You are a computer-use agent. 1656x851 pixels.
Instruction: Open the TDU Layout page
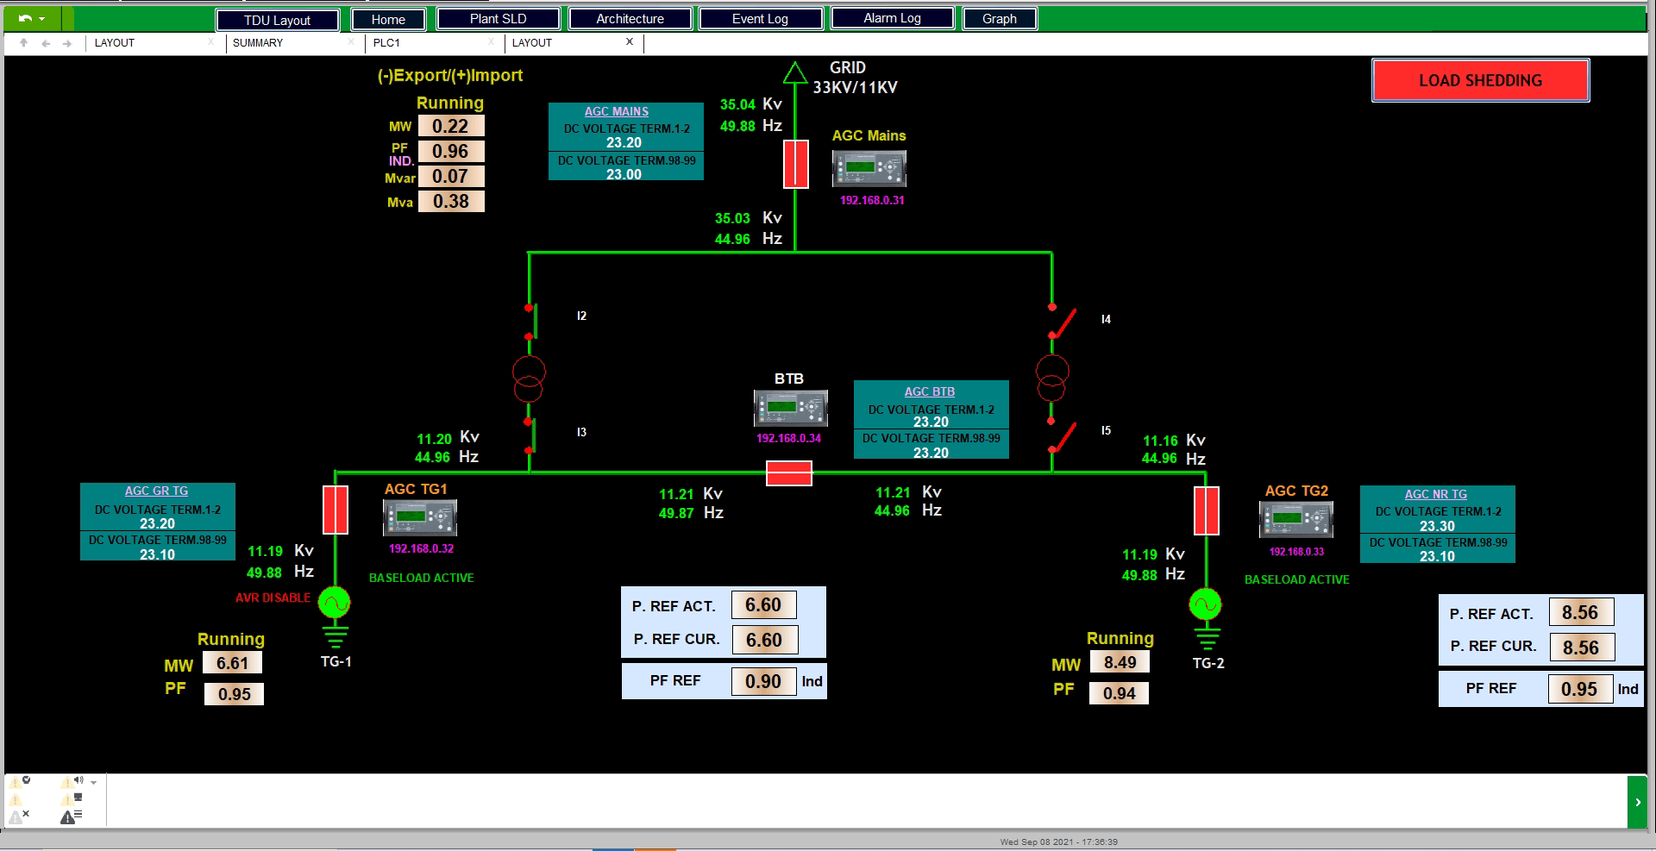(278, 20)
